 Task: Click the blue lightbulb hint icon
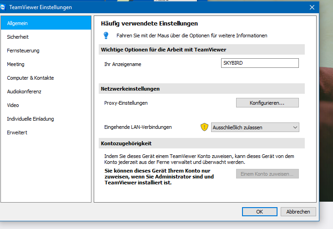point(106,36)
